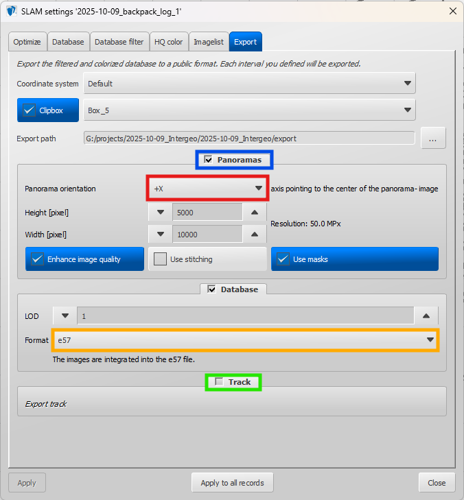Click the Apply to all records button

[232, 483]
